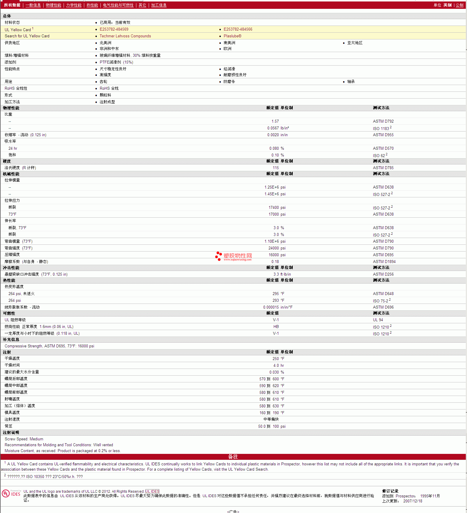The image size is (467, 513).
Task: Click the 背压 row label
Action: pyautogui.click(x=8, y=426)
